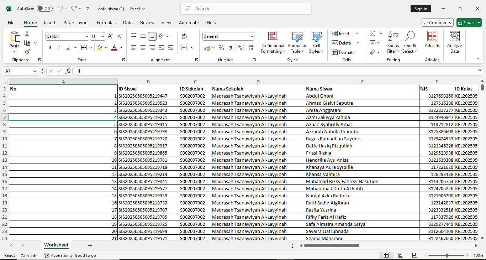Expand the Font Color dropdown arrow
The height and width of the screenshot is (260, 486).
click(x=120, y=48)
